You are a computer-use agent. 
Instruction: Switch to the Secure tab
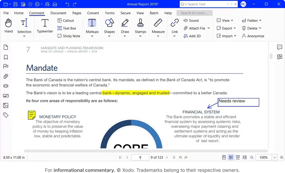point(125,13)
